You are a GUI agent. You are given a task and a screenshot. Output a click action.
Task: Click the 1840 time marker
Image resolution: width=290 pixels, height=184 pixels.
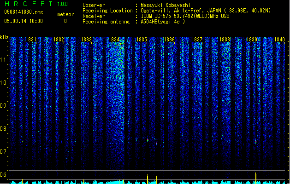pos(280,40)
